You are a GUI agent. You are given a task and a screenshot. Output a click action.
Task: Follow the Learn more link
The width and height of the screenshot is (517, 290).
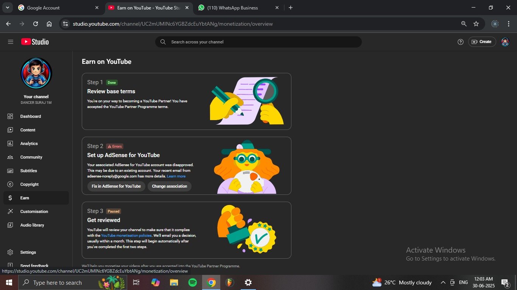click(x=176, y=176)
